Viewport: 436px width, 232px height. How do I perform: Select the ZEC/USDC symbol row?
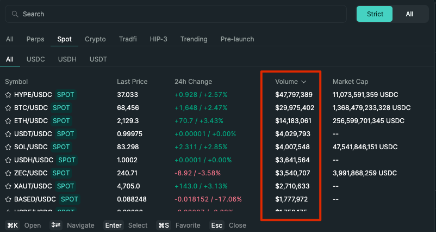point(217,173)
